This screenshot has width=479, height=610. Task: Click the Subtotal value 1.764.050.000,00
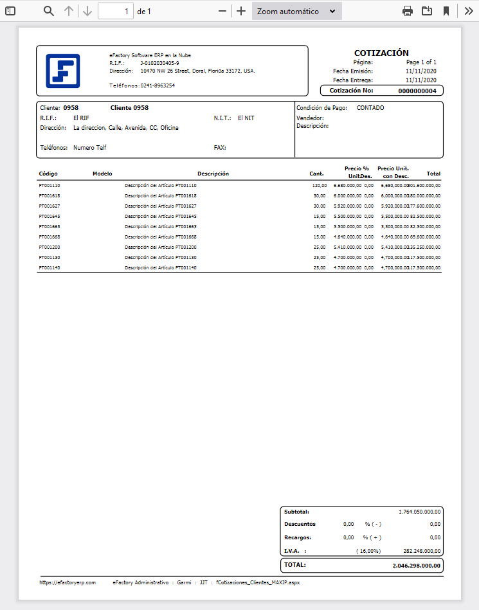click(x=419, y=512)
